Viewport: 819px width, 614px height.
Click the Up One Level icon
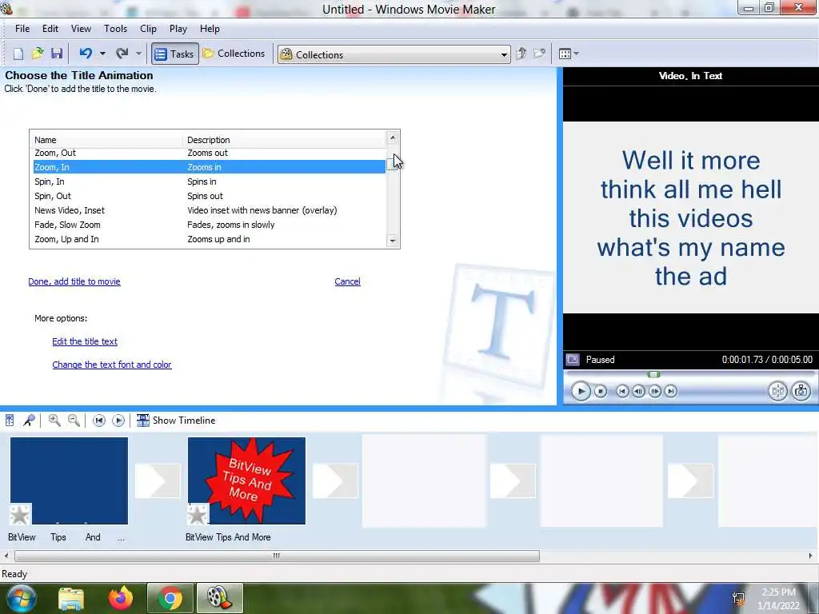click(521, 54)
